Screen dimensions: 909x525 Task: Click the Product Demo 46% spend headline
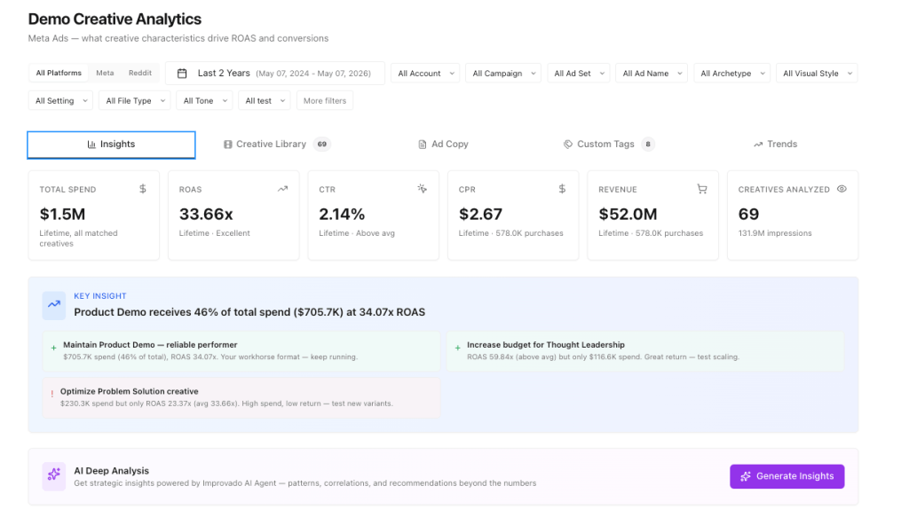click(x=249, y=312)
